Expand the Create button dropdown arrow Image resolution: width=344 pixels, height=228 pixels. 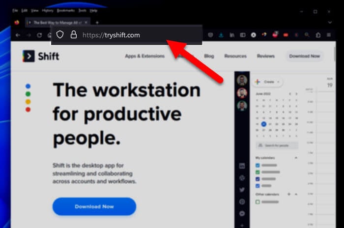[278, 82]
